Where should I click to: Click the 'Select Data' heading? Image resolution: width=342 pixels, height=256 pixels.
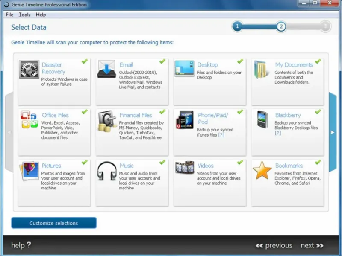click(29, 27)
